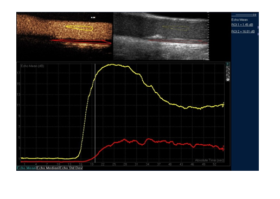Open the ROI 1 = 1.45 dB link
280x199 pixels.
[x=242, y=25]
